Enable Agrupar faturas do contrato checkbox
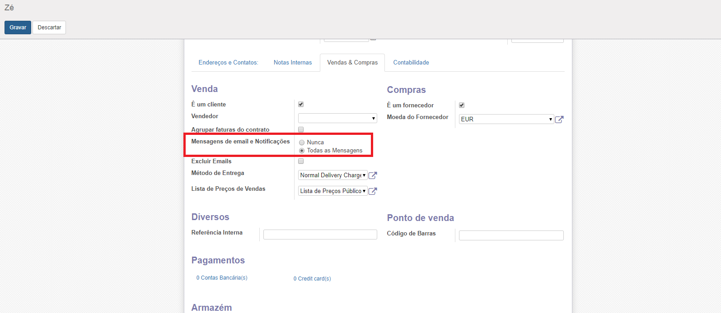This screenshot has height=313, width=721. click(301, 129)
